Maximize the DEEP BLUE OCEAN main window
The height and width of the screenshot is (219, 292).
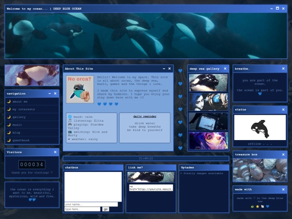[x=277, y=8]
